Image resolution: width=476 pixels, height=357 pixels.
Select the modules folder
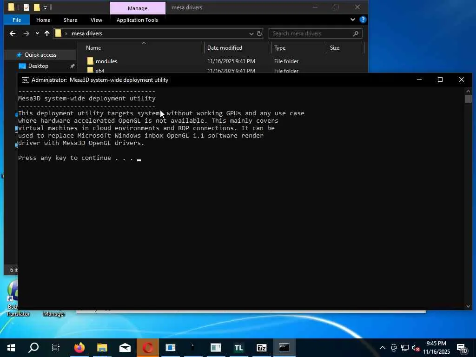(106, 61)
